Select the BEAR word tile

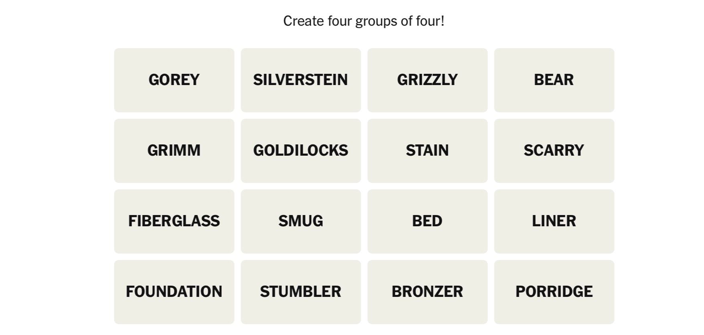point(554,80)
